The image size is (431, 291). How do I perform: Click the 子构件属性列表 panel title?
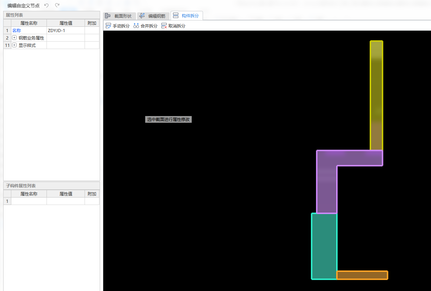[x=21, y=186]
